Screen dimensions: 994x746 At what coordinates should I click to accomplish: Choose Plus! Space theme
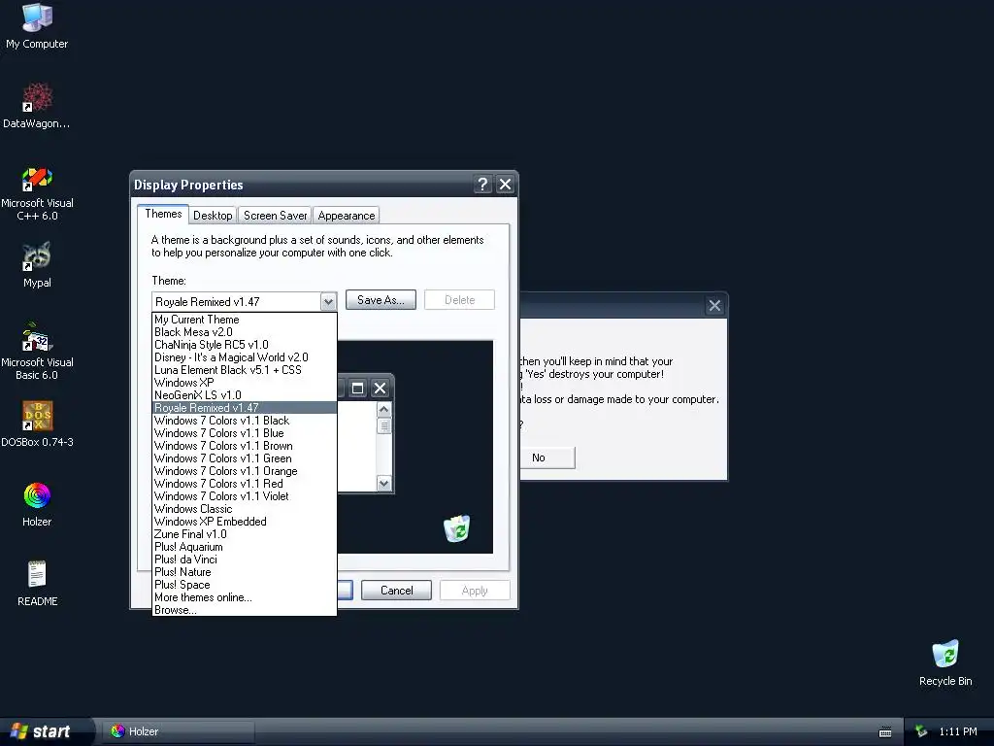point(244,585)
